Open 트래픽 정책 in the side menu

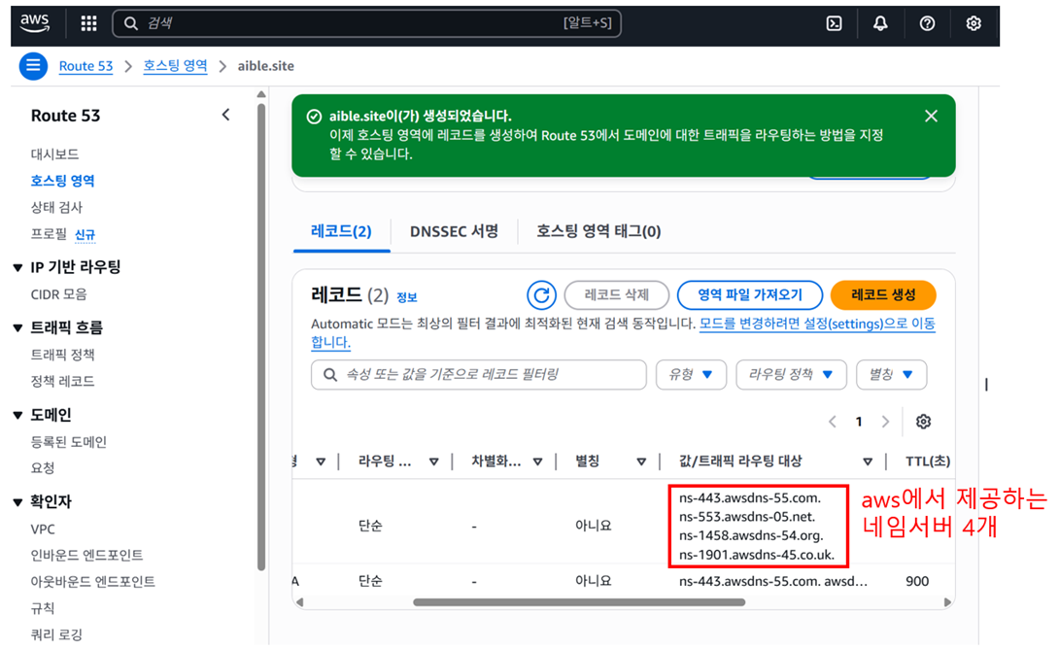[x=62, y=355]
